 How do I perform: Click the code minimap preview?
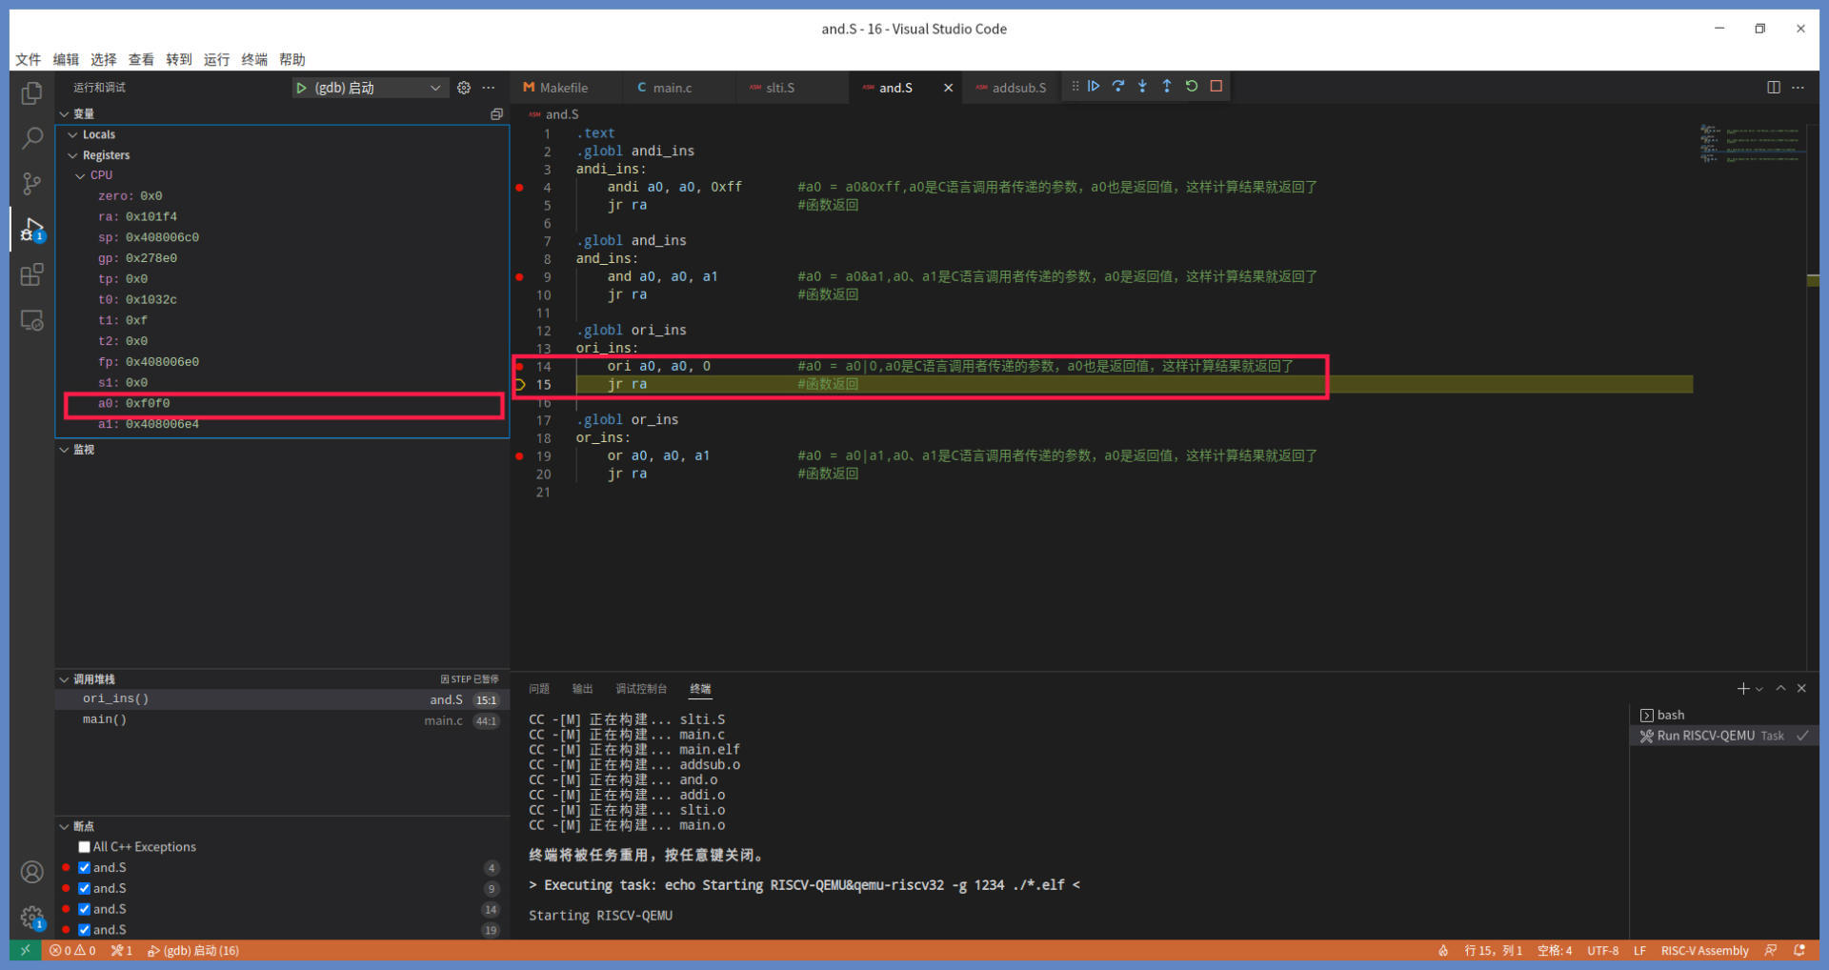[1750, 143]
